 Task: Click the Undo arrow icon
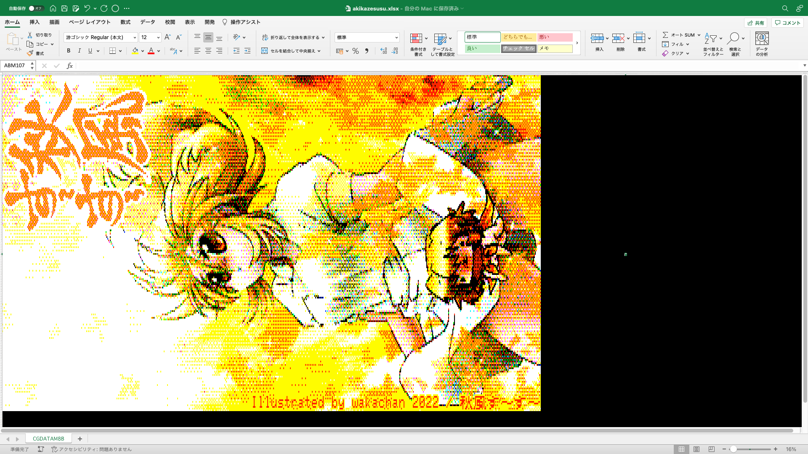(87, 8)
